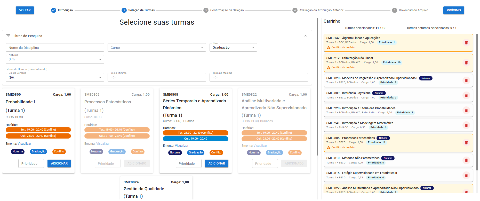480x201 pixels.
Task: Click Turmas noturnas selecionadas counter text
Action: pyautogui.click(x=431, y=28)
